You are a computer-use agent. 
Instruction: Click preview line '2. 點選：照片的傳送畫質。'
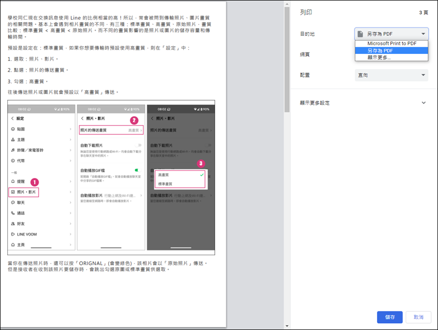pyautogui.click(x=38, y=70)
